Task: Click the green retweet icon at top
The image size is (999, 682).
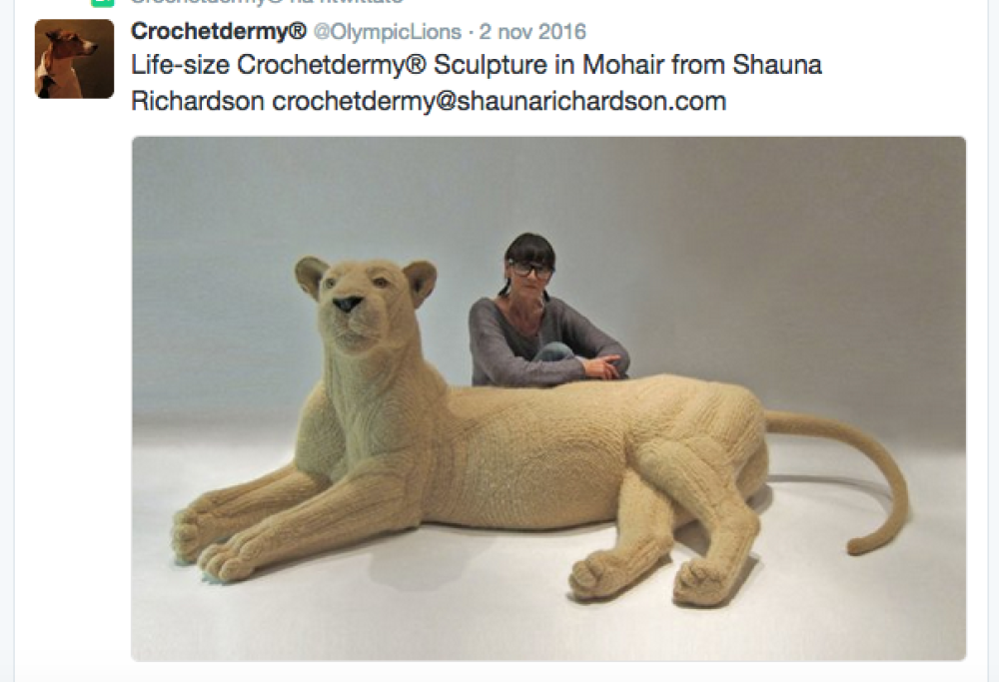Action: [103, 3]
